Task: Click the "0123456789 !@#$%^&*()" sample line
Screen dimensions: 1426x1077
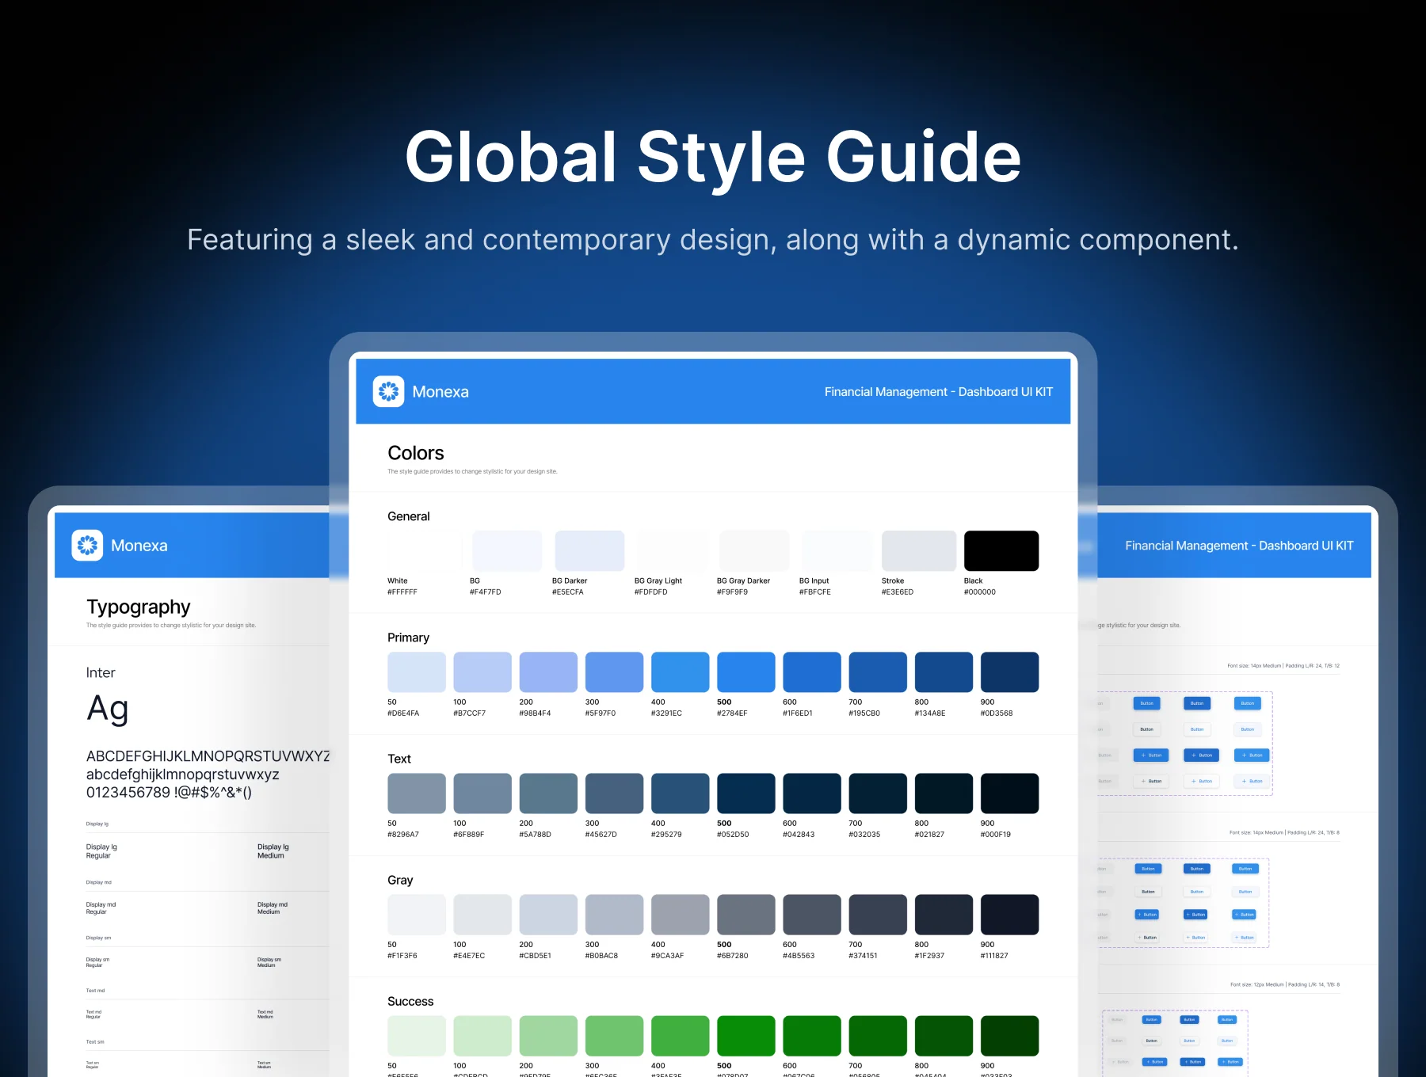Action: 169,793
